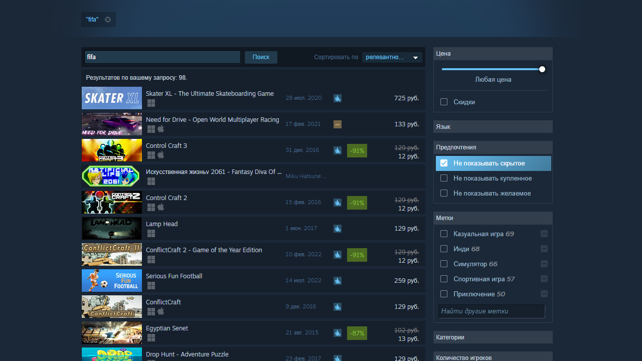This screenshot has width=642, height=361.
Task: Check Не показывать купленное
Action: coord(444,178)
